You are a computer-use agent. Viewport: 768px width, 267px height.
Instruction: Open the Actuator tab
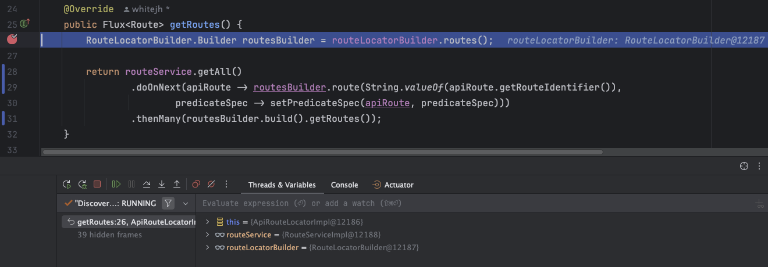(x=393, y=185)
